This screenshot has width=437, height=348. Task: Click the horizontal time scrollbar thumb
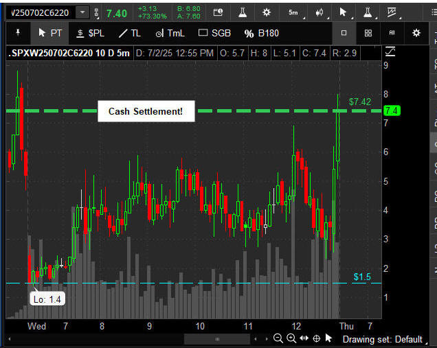pos(217,339)
